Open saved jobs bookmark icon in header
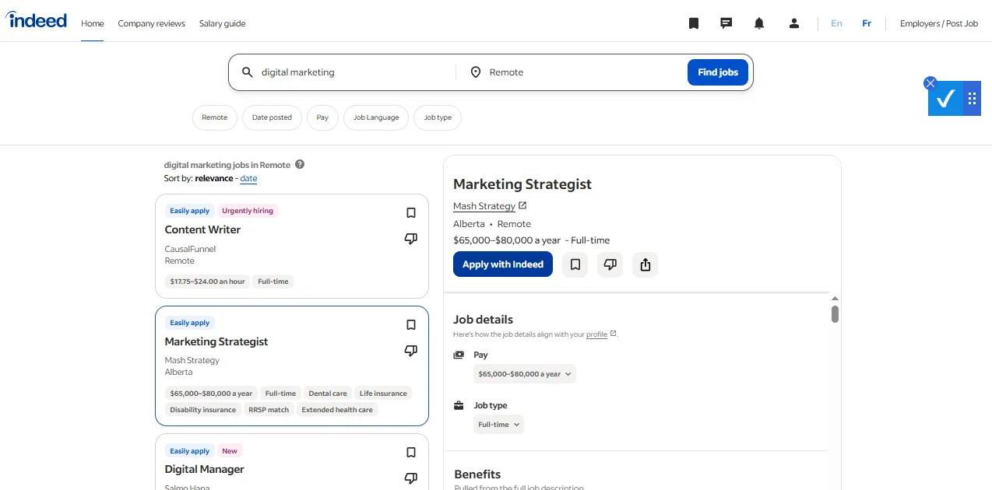992x490 pixels. tap(694, 23)
